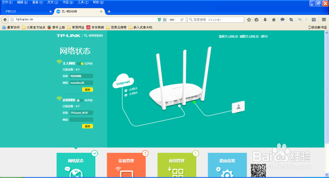
Task: Click the green shield icon in address bar
Action: [160, 20]
